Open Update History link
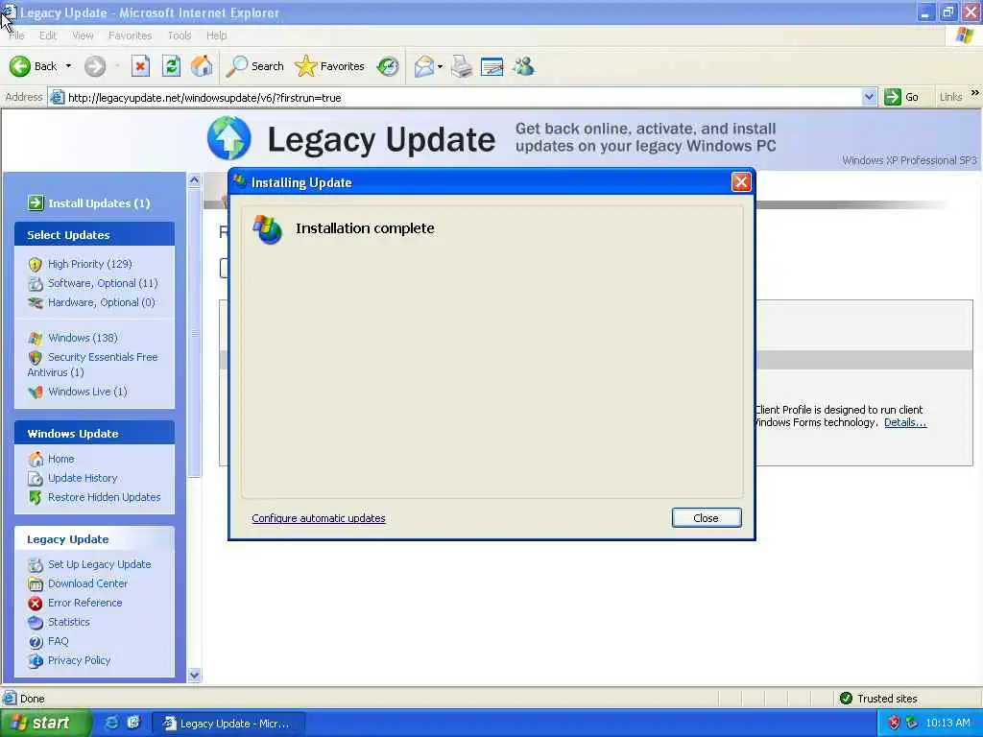This screenshot has height=737, width=983. point(83,478)
